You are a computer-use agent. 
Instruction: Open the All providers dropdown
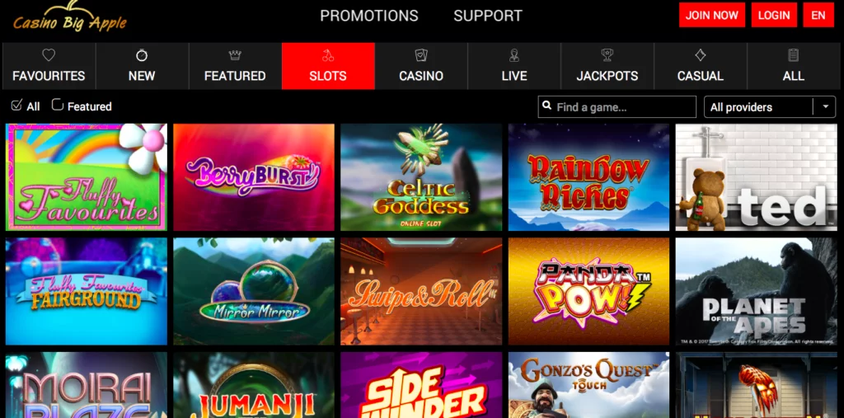770,107
